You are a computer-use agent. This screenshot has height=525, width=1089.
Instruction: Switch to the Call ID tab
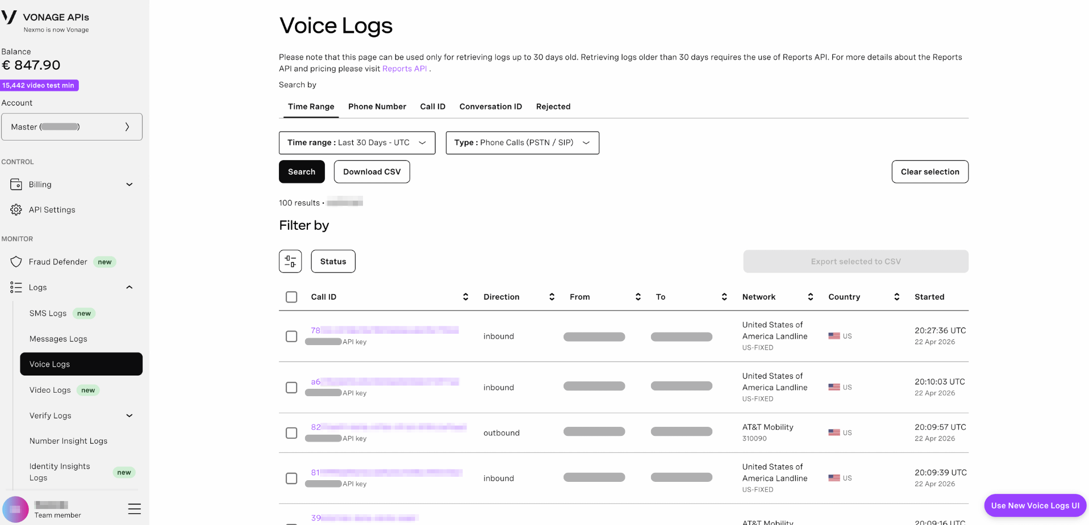432,107
